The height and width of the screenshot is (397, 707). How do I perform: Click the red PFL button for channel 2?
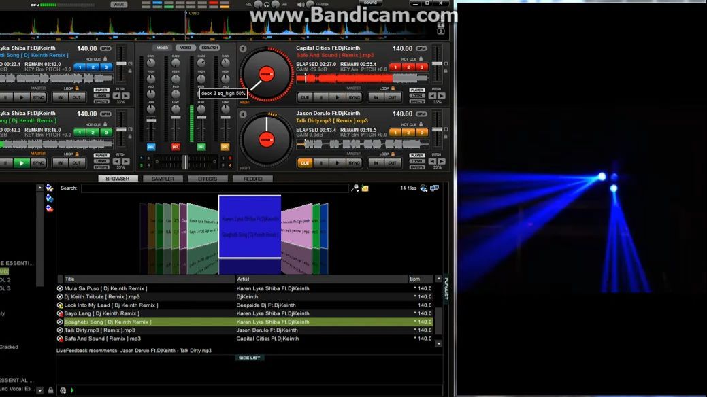point(176,147)
